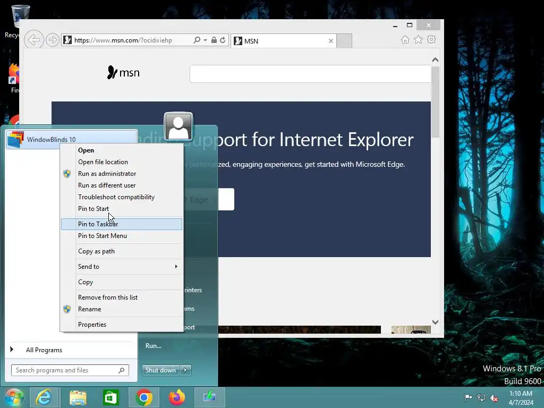
Task: Expand the Send to submenu
Action: tap(122, 267)
